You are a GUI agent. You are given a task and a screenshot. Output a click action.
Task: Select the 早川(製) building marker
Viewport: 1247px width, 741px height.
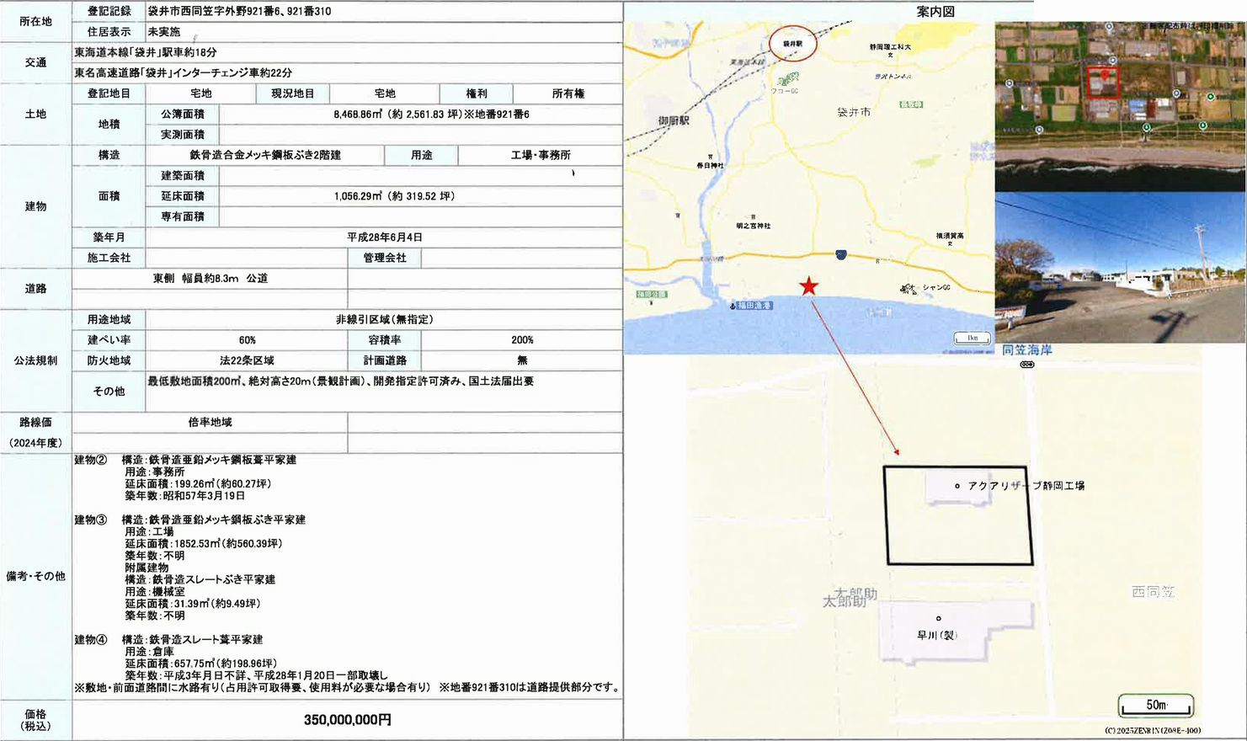coord(939,619)
